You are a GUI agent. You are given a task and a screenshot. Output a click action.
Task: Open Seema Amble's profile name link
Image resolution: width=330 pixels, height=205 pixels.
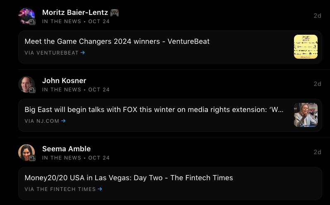(66, 149)
